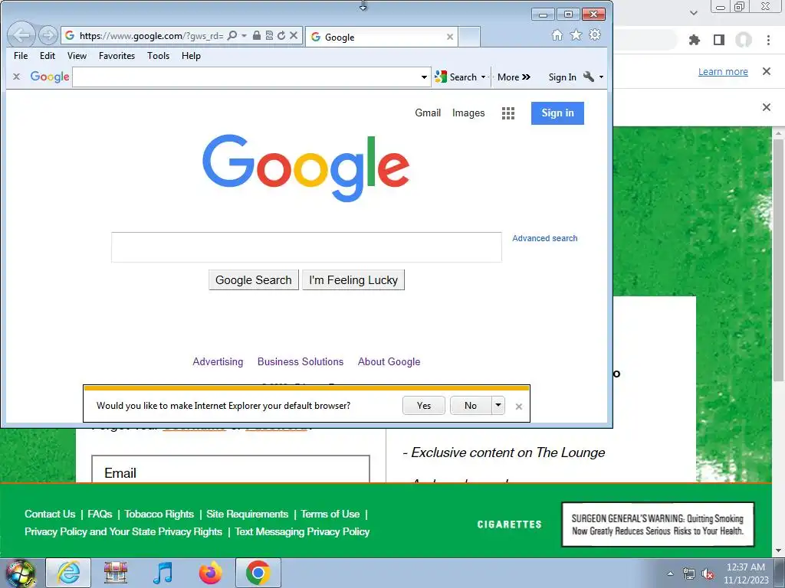This screenshot has width=785, height=588.
Task: Expand the Google Toolbar search history dropdown
Action: tap(424, 77)
